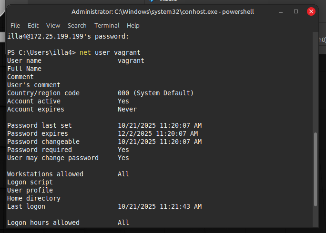Open the Search menu
The height and width of the screenshot is (233, 326).
(77, 25)
